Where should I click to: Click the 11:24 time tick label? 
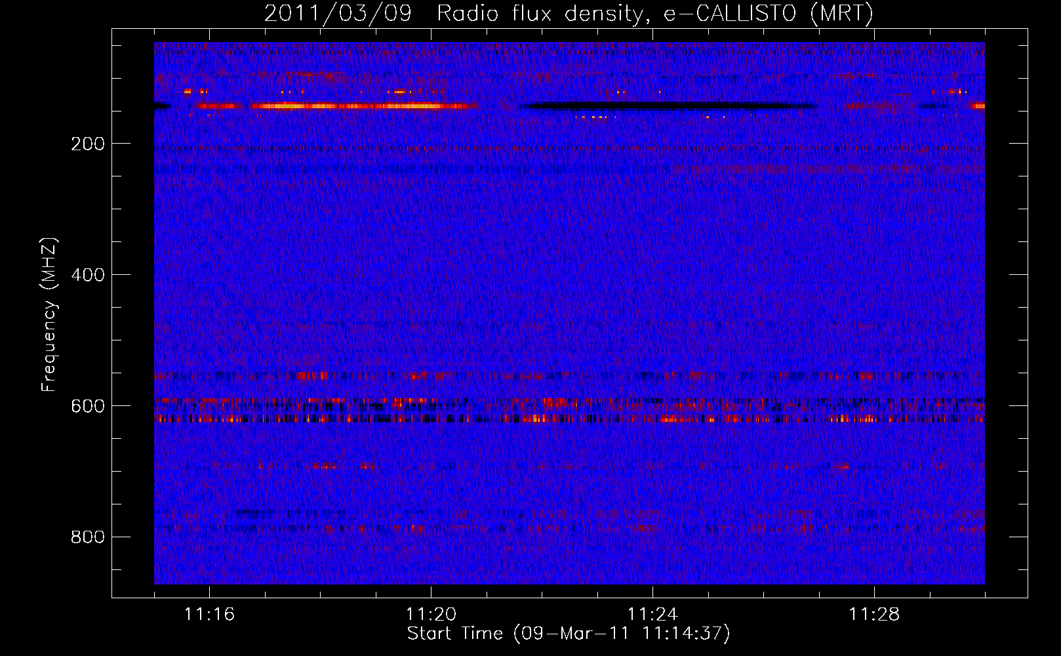tap(652, 614)
